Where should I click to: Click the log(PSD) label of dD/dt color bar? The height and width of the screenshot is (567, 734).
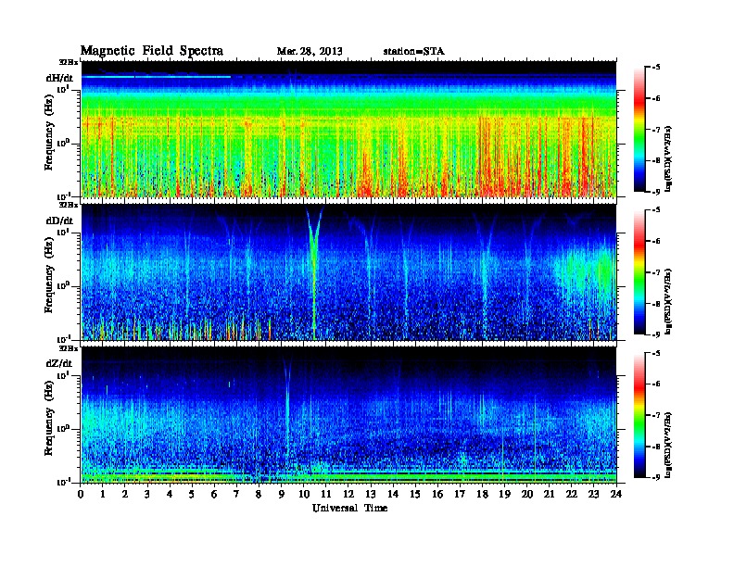(x=668, y=301)
